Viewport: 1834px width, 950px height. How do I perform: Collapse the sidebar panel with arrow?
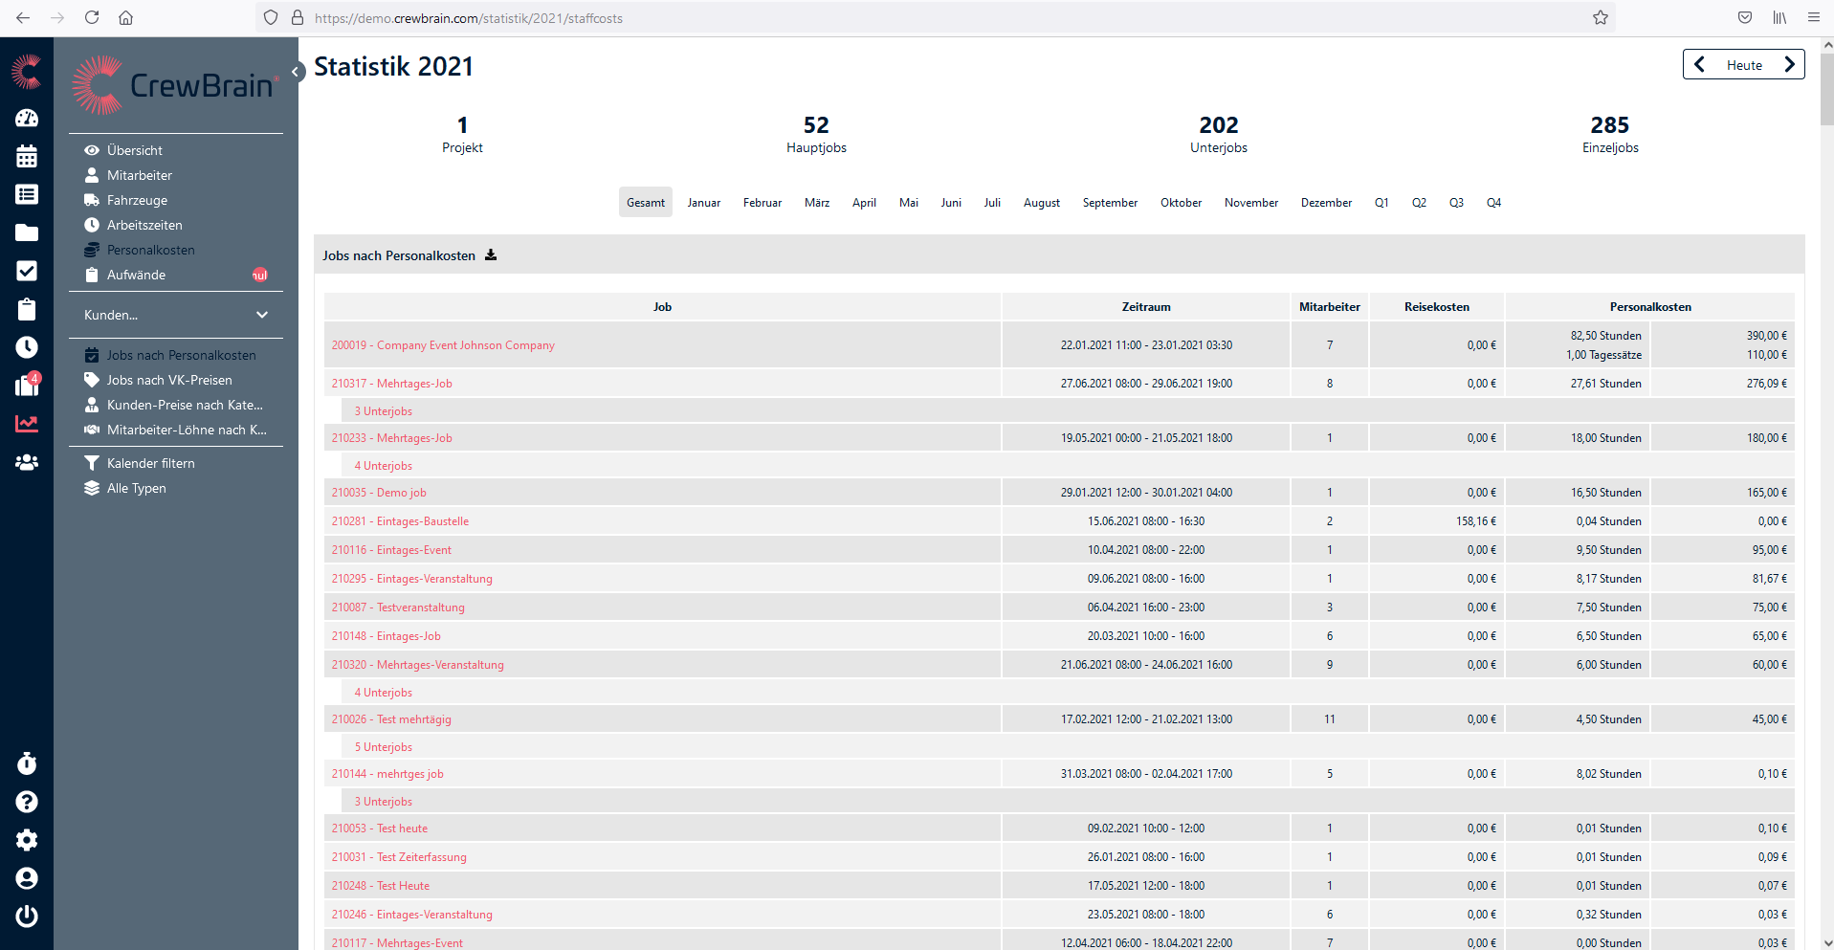[x=297, y=72]
